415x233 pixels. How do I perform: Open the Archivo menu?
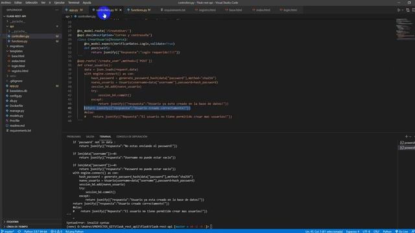tap(6, 3)
